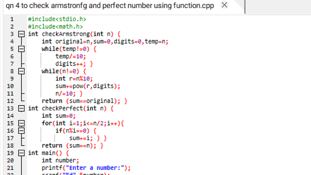Image resolution: width=311 pixels, height=175 pixels.
Task: Collapse the if(n%i==0) block fold
Action: pyautogui.click(x=22, y=131)
